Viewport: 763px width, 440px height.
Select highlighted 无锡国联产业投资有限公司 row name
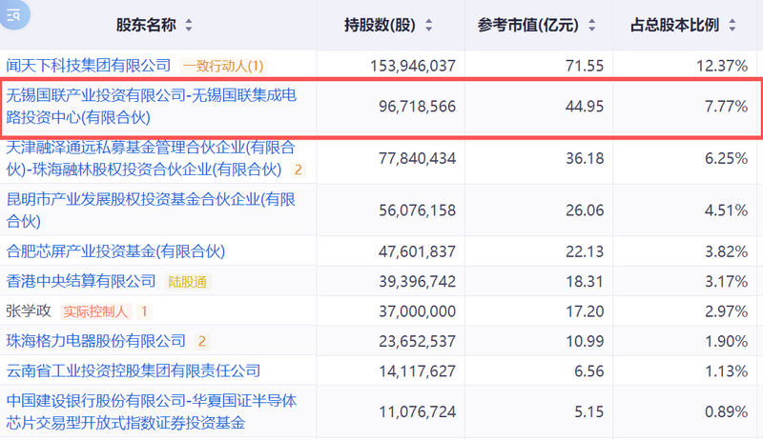coord(151,107)
